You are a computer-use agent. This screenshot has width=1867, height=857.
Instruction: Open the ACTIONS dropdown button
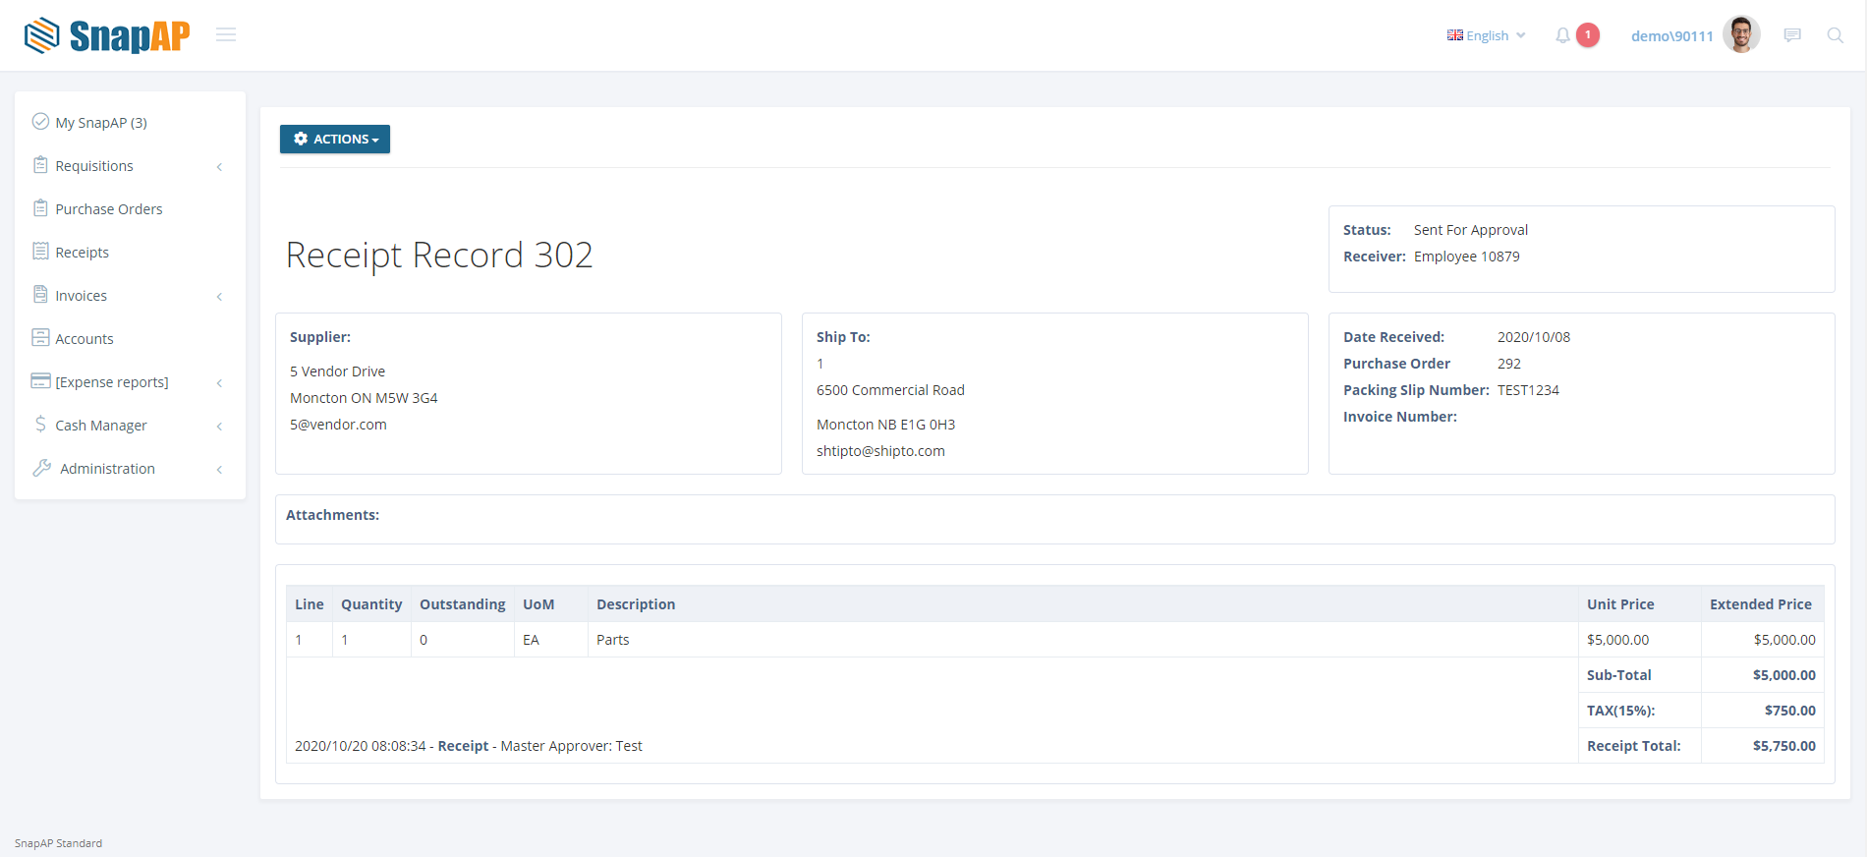[335, 139]
